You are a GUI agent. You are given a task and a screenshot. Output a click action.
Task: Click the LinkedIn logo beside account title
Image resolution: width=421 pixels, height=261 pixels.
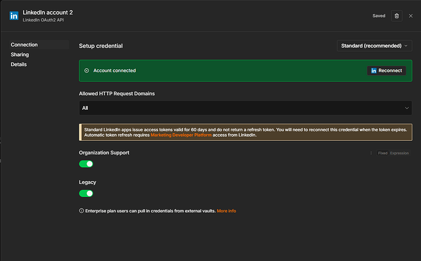click(14, 16)
